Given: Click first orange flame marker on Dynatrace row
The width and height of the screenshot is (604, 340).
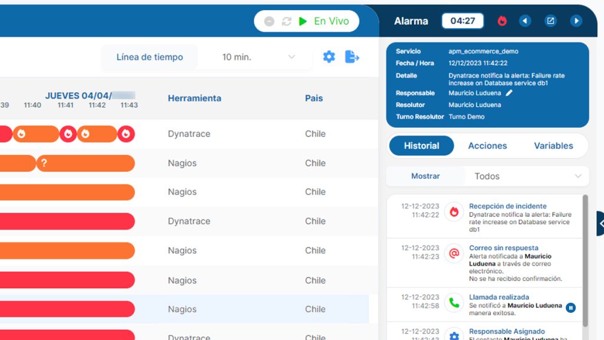Looking at the screenshot, I should tap(22, 134).
